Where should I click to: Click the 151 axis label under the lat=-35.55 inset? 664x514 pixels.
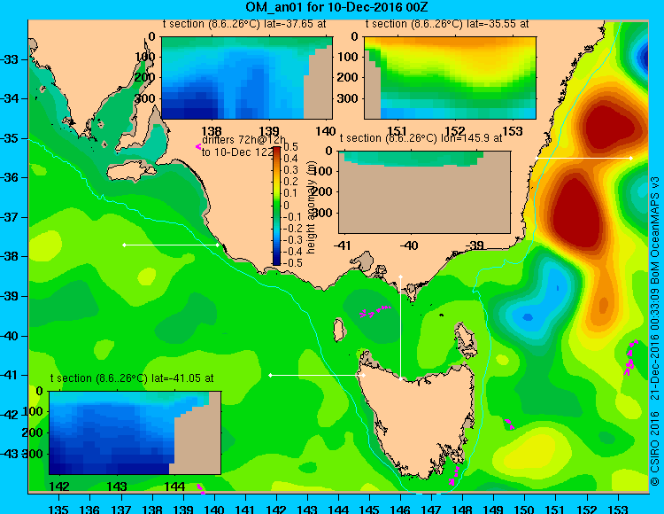398,131
